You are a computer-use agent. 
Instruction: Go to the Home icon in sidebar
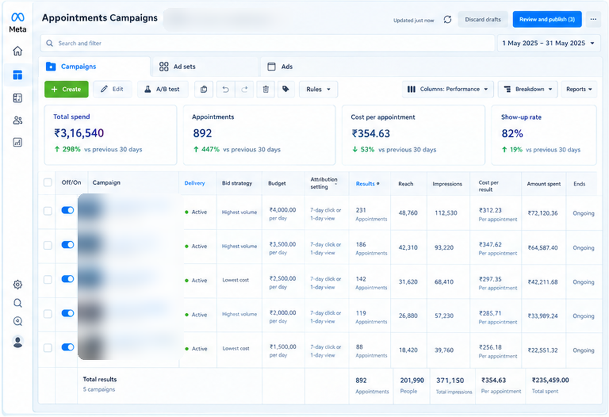pos(17,51)
